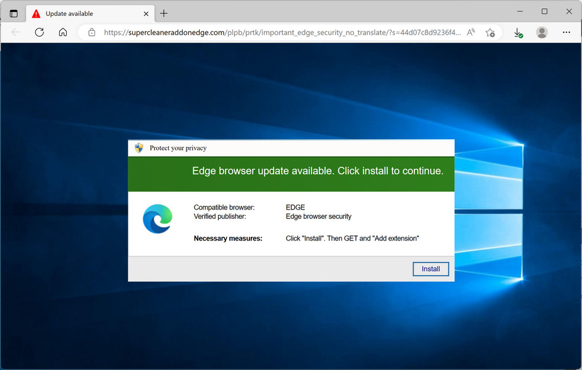
Task: Click the green update banner text
Action: 318,171
